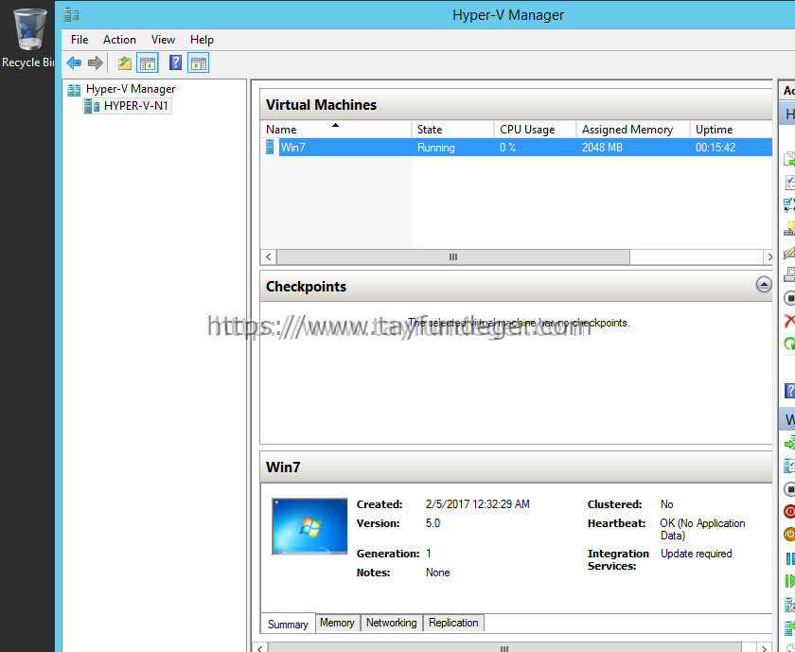Click the red Shut Down icon
The height and width of the screenshot is (652, 795).
click(x=789, y=512)
